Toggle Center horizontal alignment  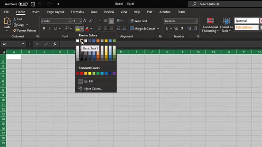coord(106,29)
